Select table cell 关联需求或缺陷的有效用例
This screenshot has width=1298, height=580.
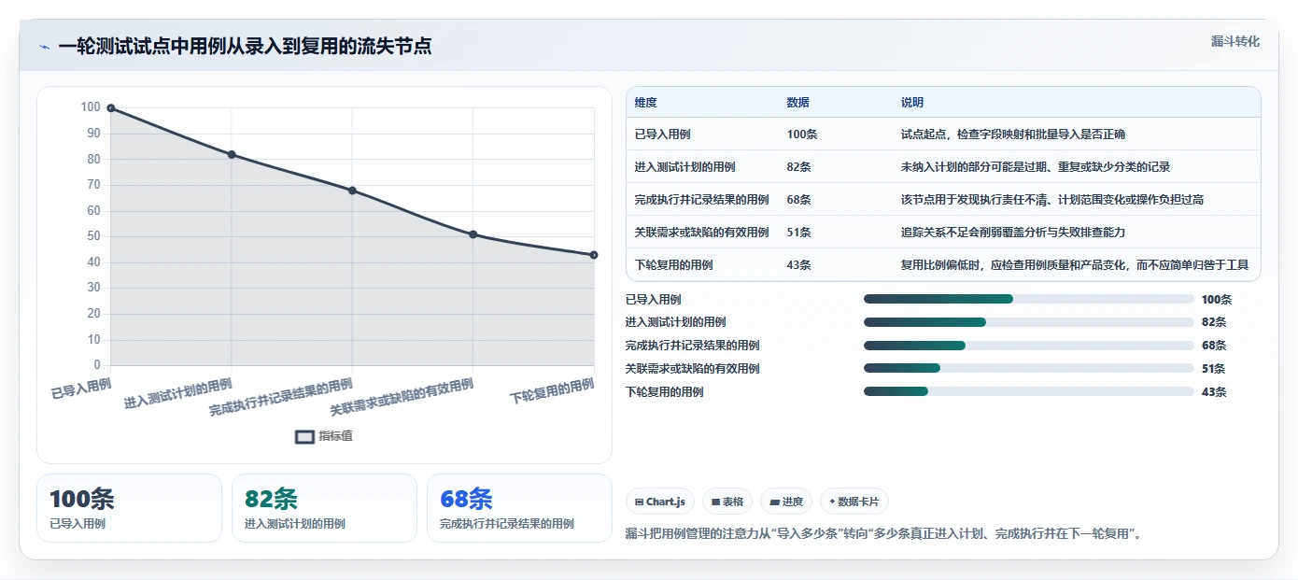tap(701, 233)
